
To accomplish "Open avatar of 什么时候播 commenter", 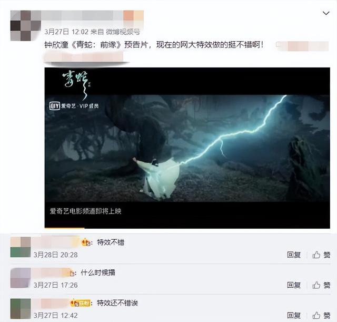I will point(21,278).
